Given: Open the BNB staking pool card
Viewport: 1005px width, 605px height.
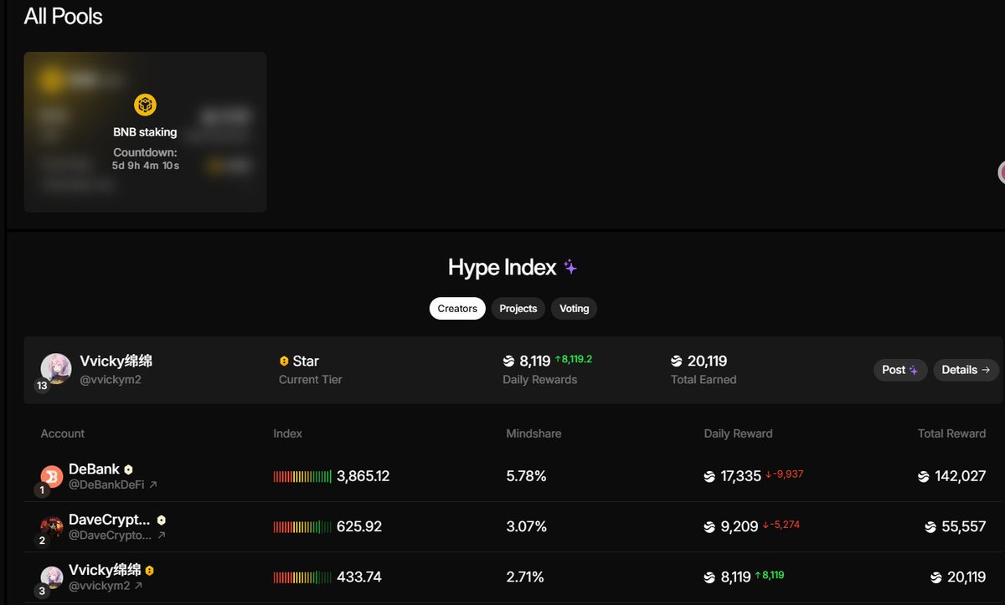Looking at the screenshot, I should tap(145, 132).
